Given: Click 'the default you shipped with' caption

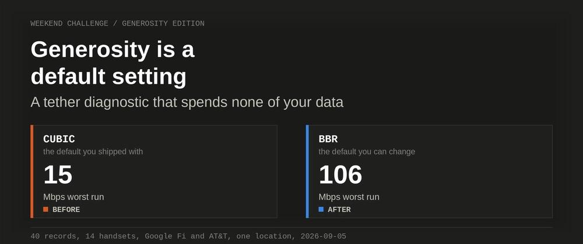Looking at the screenshot, I should (x=93, y=152).
